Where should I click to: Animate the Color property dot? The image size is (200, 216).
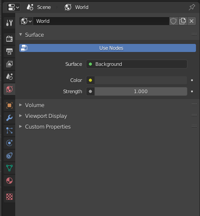click(x=192, y=80)
